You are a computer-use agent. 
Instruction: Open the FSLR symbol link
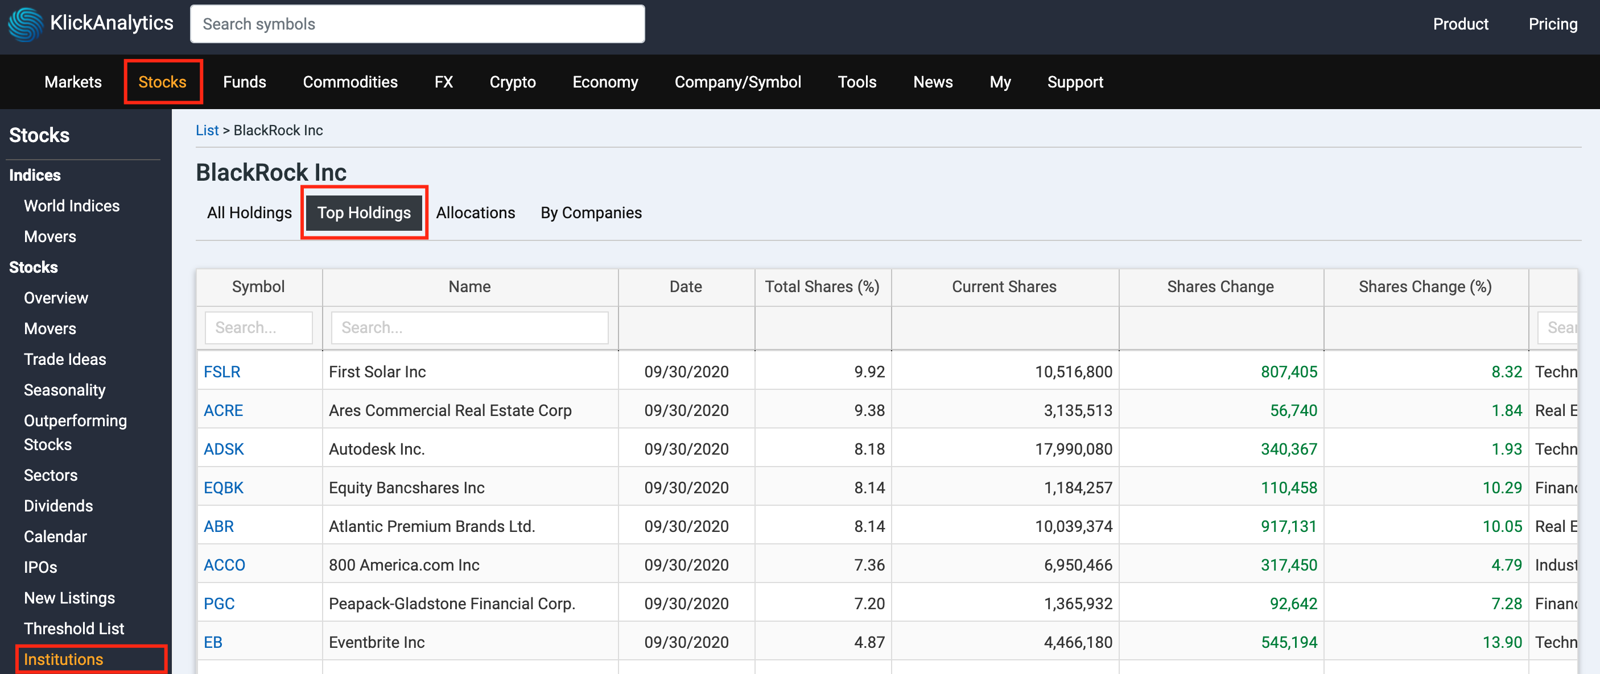(x=222, y=372)
